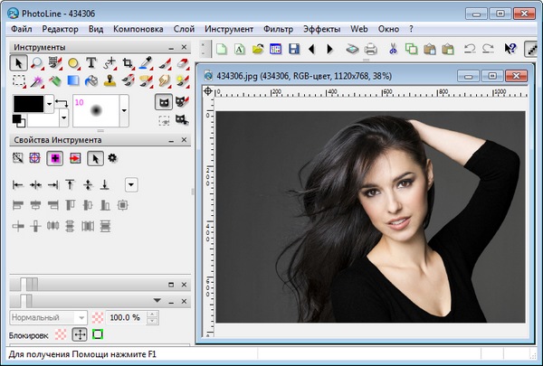Click the Print icon in toolbar
The width and height of the screenshot is (543, 366).
pos(370,49)
